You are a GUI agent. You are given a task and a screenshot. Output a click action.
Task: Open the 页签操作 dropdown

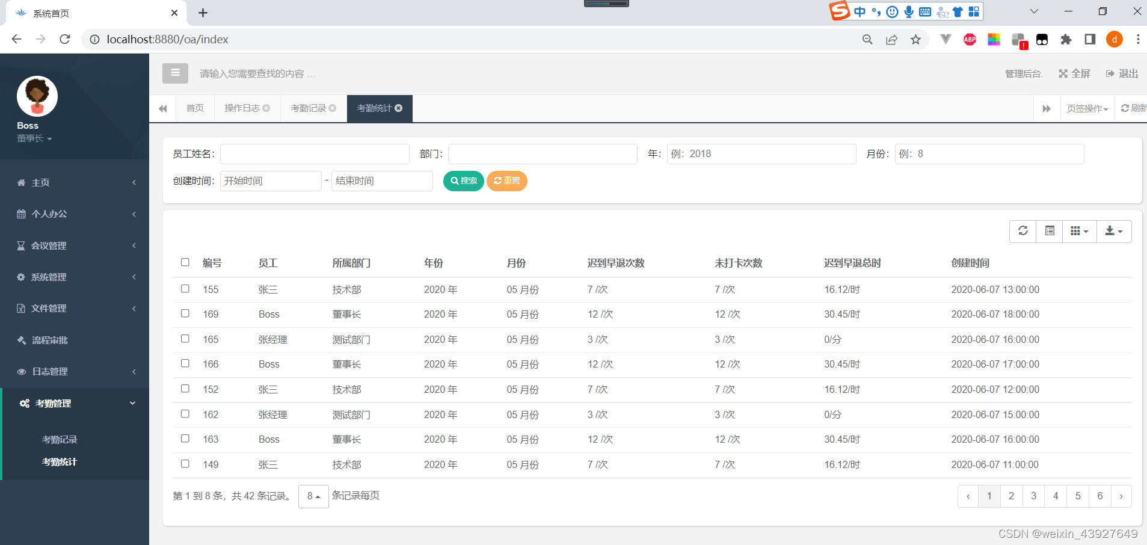pyautogui.click(x=1086, y=108)
